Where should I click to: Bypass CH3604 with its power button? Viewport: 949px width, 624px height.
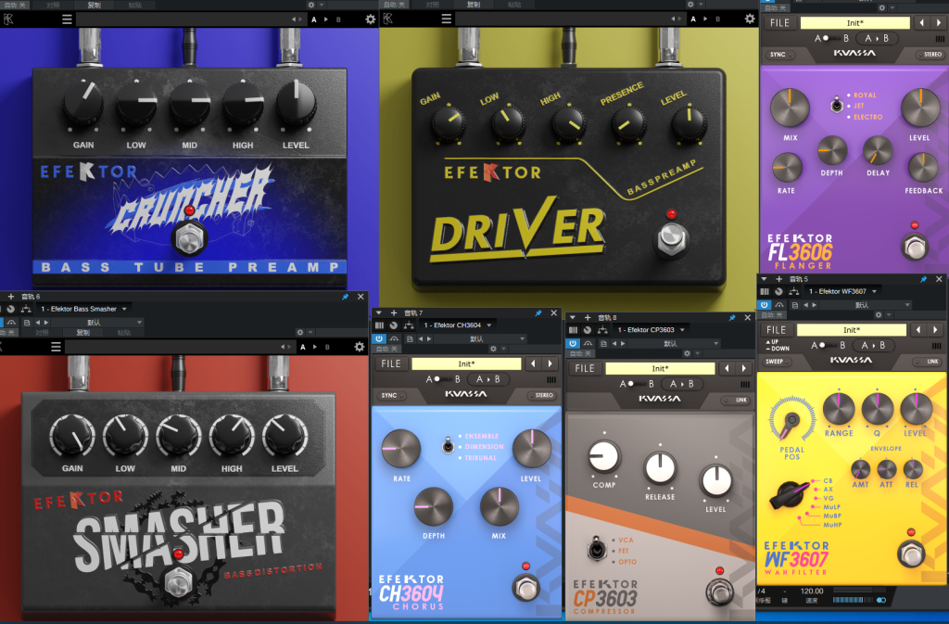379,339
